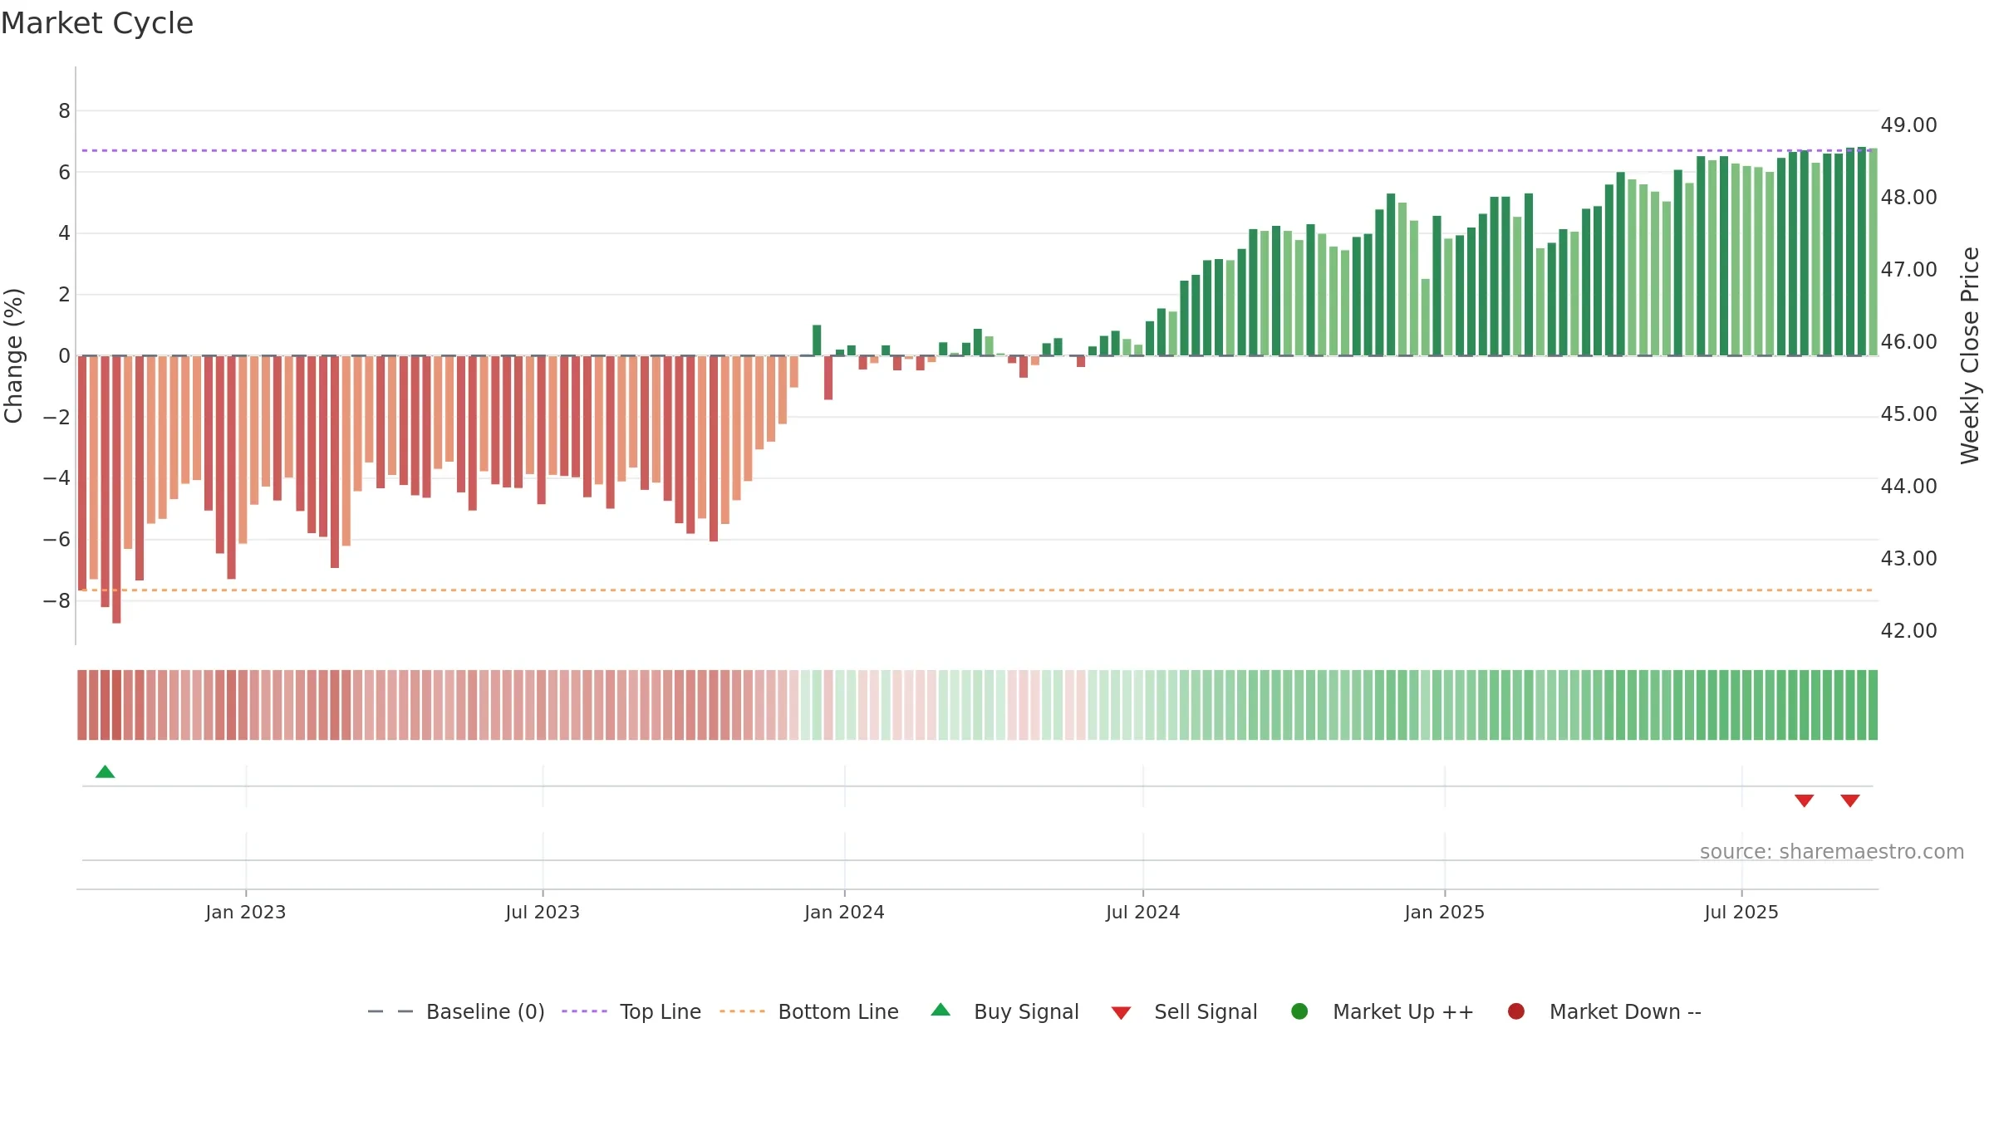This screenshot has height=1121, width=1994.
Task: Click the Change (%) axis title
Action: (x=13, y=355)
